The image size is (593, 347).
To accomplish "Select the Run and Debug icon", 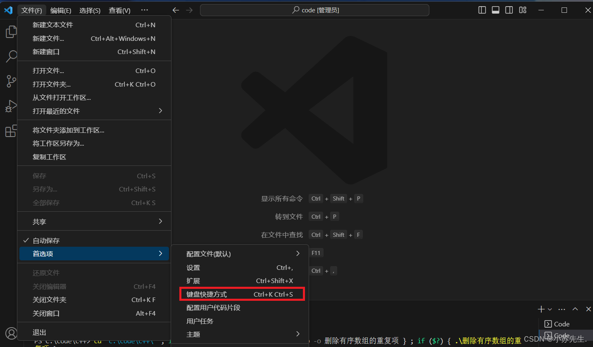I will pyautogui.click(x=11, y=106).
